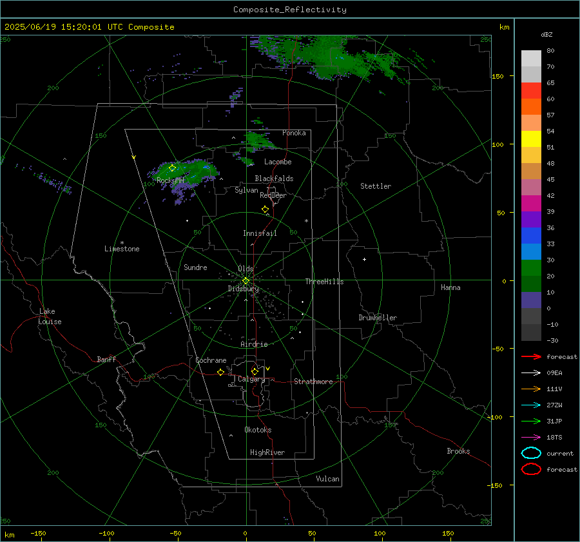Viewport: 580px width, 542px height.
Task: Pick the magenta swatch in dBZ scale
Action: (x=531, y=203)
